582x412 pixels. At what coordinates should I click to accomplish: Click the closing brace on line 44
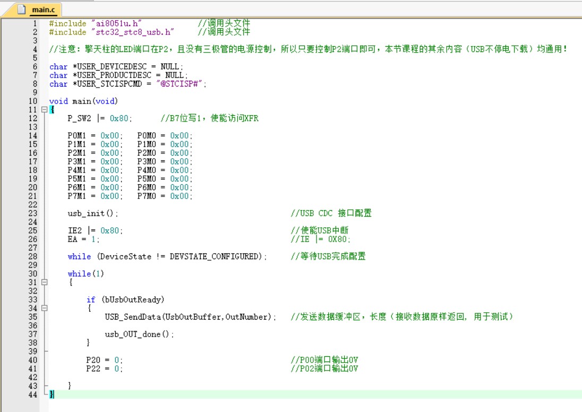click(52, 394)
